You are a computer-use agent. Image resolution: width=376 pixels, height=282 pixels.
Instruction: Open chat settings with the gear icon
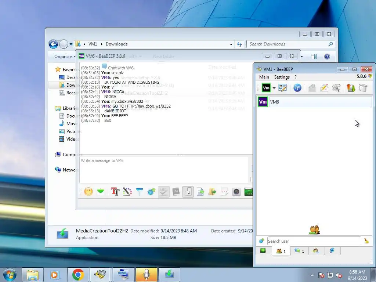tap(151, 192)
